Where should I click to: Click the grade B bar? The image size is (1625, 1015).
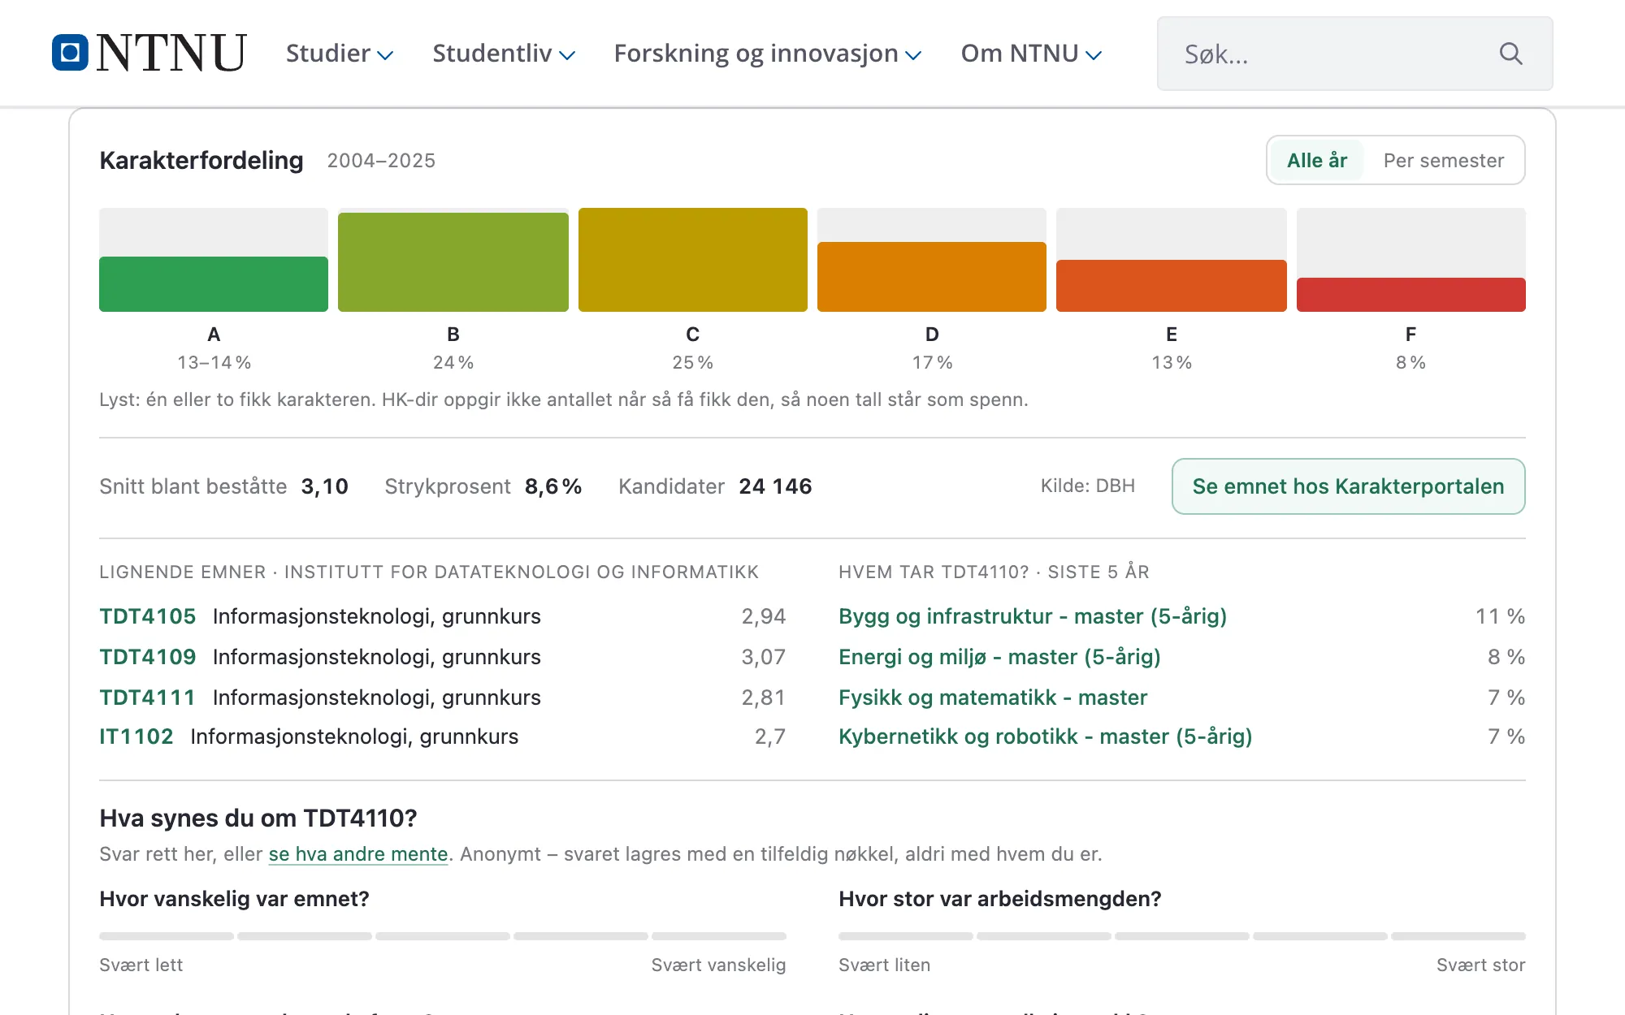(453, 262)
